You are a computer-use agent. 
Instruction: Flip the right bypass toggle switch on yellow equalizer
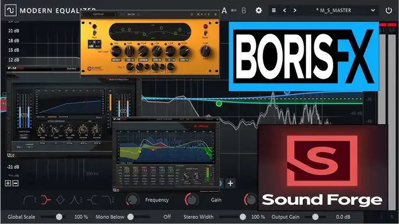[x=205, y=32]
